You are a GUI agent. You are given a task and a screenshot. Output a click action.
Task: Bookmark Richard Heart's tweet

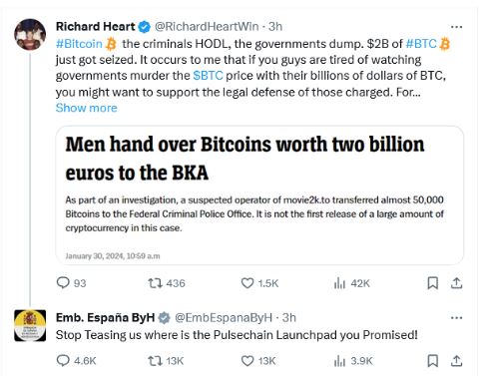[x=432, y=283]
